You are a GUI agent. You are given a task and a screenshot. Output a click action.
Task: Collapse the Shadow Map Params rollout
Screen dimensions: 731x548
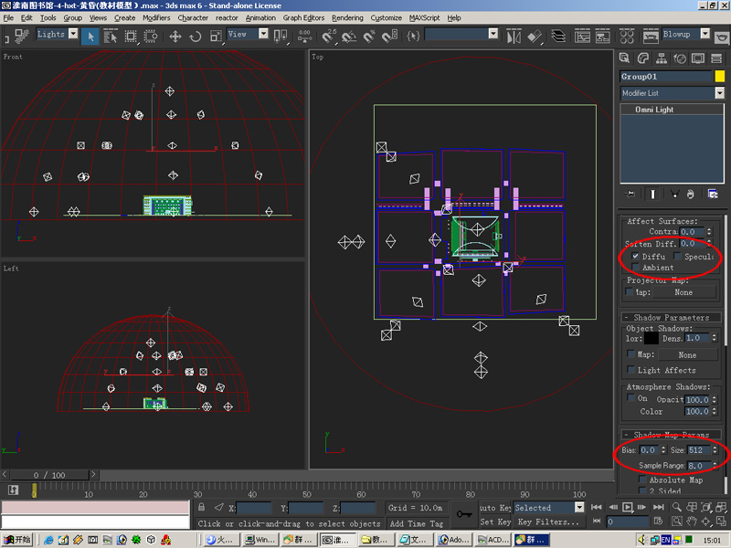672,435
